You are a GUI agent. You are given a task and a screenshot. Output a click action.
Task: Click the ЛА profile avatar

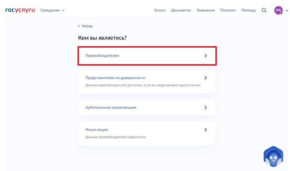(278, 10)
